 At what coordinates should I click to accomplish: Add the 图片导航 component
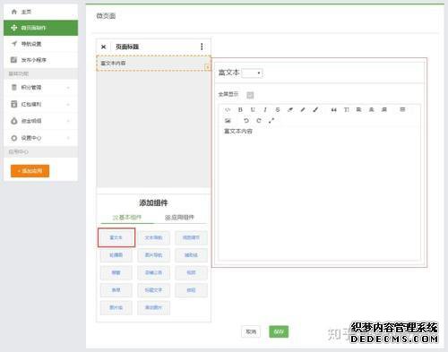[x=153, y=255]
